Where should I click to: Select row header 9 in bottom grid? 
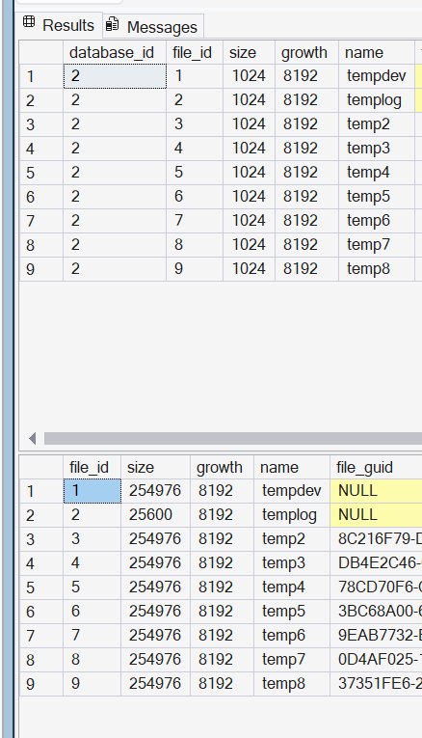click(41, 684)
